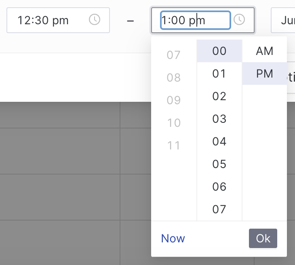Select minute 01 in picker
This screenshot has width=295, height=265.
point(219,74)
